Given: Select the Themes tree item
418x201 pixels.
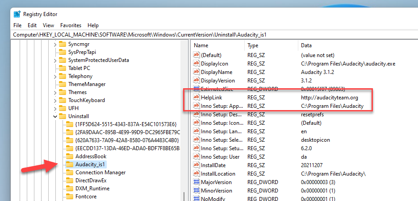Looking at the screenshot, I should pyautogui.click(x=77, y=92).
